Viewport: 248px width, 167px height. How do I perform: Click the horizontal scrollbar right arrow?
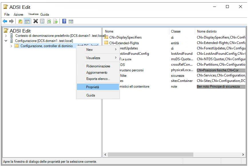(244, 154)
